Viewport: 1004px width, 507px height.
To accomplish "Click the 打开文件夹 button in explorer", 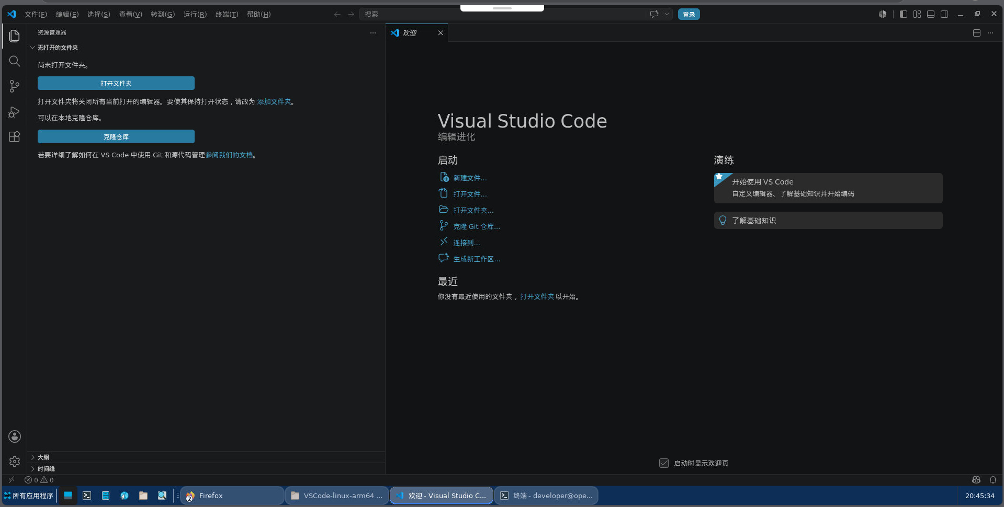I will coord(116,83).
